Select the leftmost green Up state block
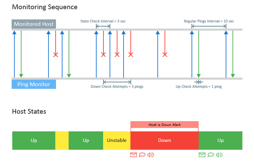This screenshot has width=254, height=162. tap(34, 140)
